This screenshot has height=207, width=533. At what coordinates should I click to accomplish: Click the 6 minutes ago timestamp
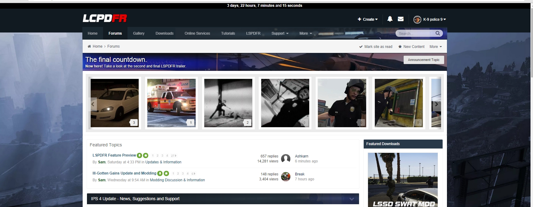coord(306,161)
